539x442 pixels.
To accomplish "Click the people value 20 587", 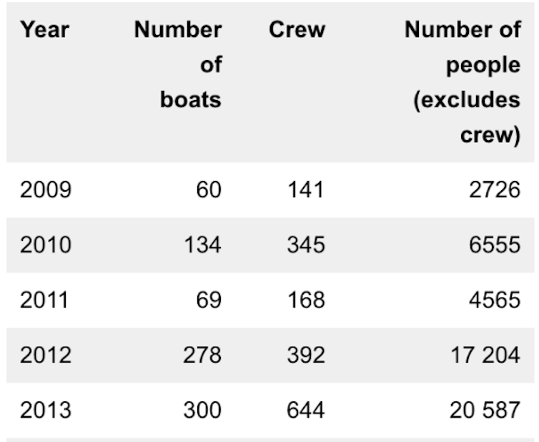I will (485, 410).
